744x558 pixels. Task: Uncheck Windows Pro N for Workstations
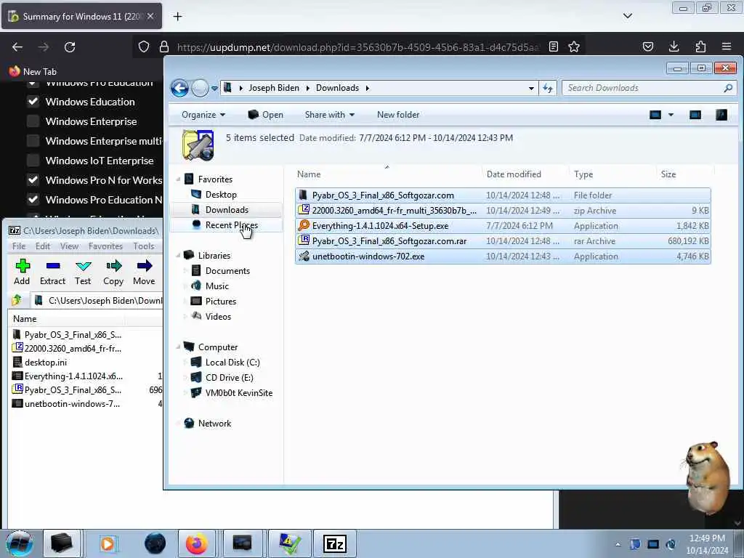tap(33, 180)
